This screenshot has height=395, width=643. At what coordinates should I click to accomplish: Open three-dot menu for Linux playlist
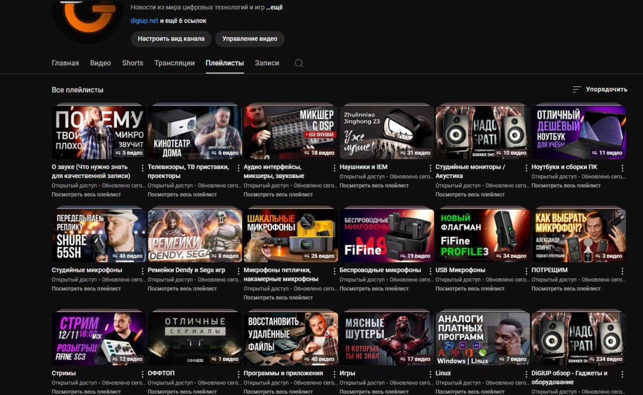pos(526,374)
